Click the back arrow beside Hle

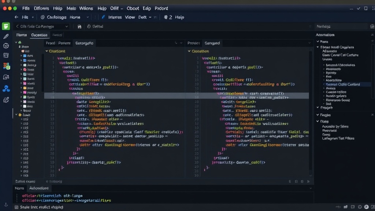coord(16,17)
